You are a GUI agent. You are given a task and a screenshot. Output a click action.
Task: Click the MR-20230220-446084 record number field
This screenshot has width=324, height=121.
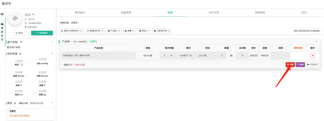click(307, 31)
